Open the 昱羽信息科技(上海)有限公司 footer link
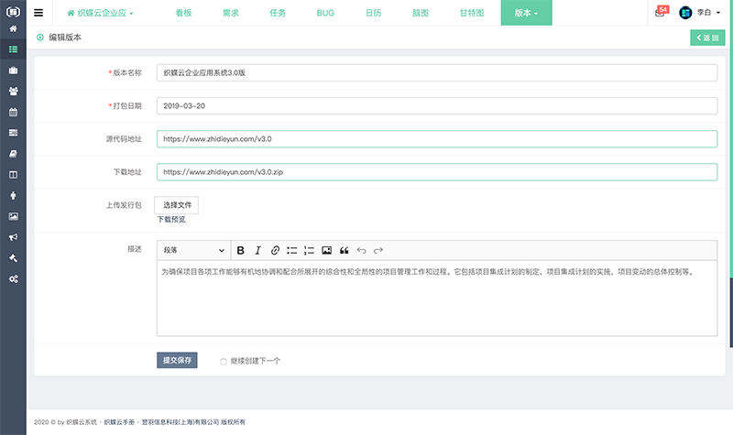 point(181,422)
